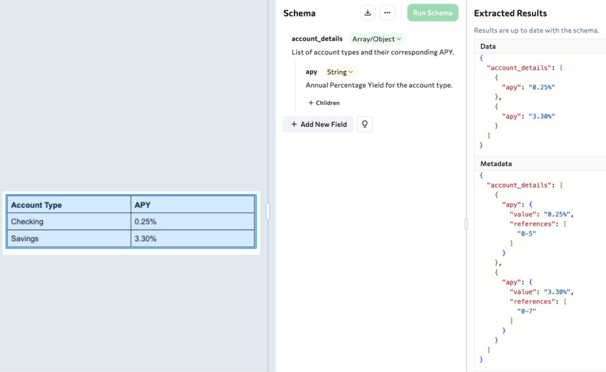Click the divider handle between Schema and results
The image size is (606, 372).
[466, 224]
